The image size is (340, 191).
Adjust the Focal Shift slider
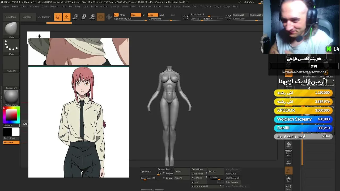(206, 15)
